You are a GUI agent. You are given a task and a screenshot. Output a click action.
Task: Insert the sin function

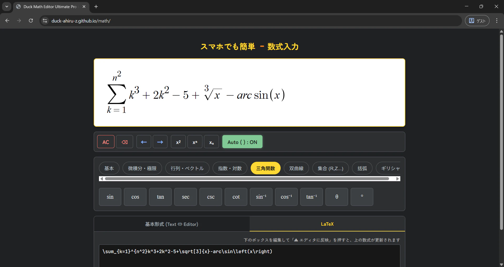pyautogui.click(x=110, y=197)
